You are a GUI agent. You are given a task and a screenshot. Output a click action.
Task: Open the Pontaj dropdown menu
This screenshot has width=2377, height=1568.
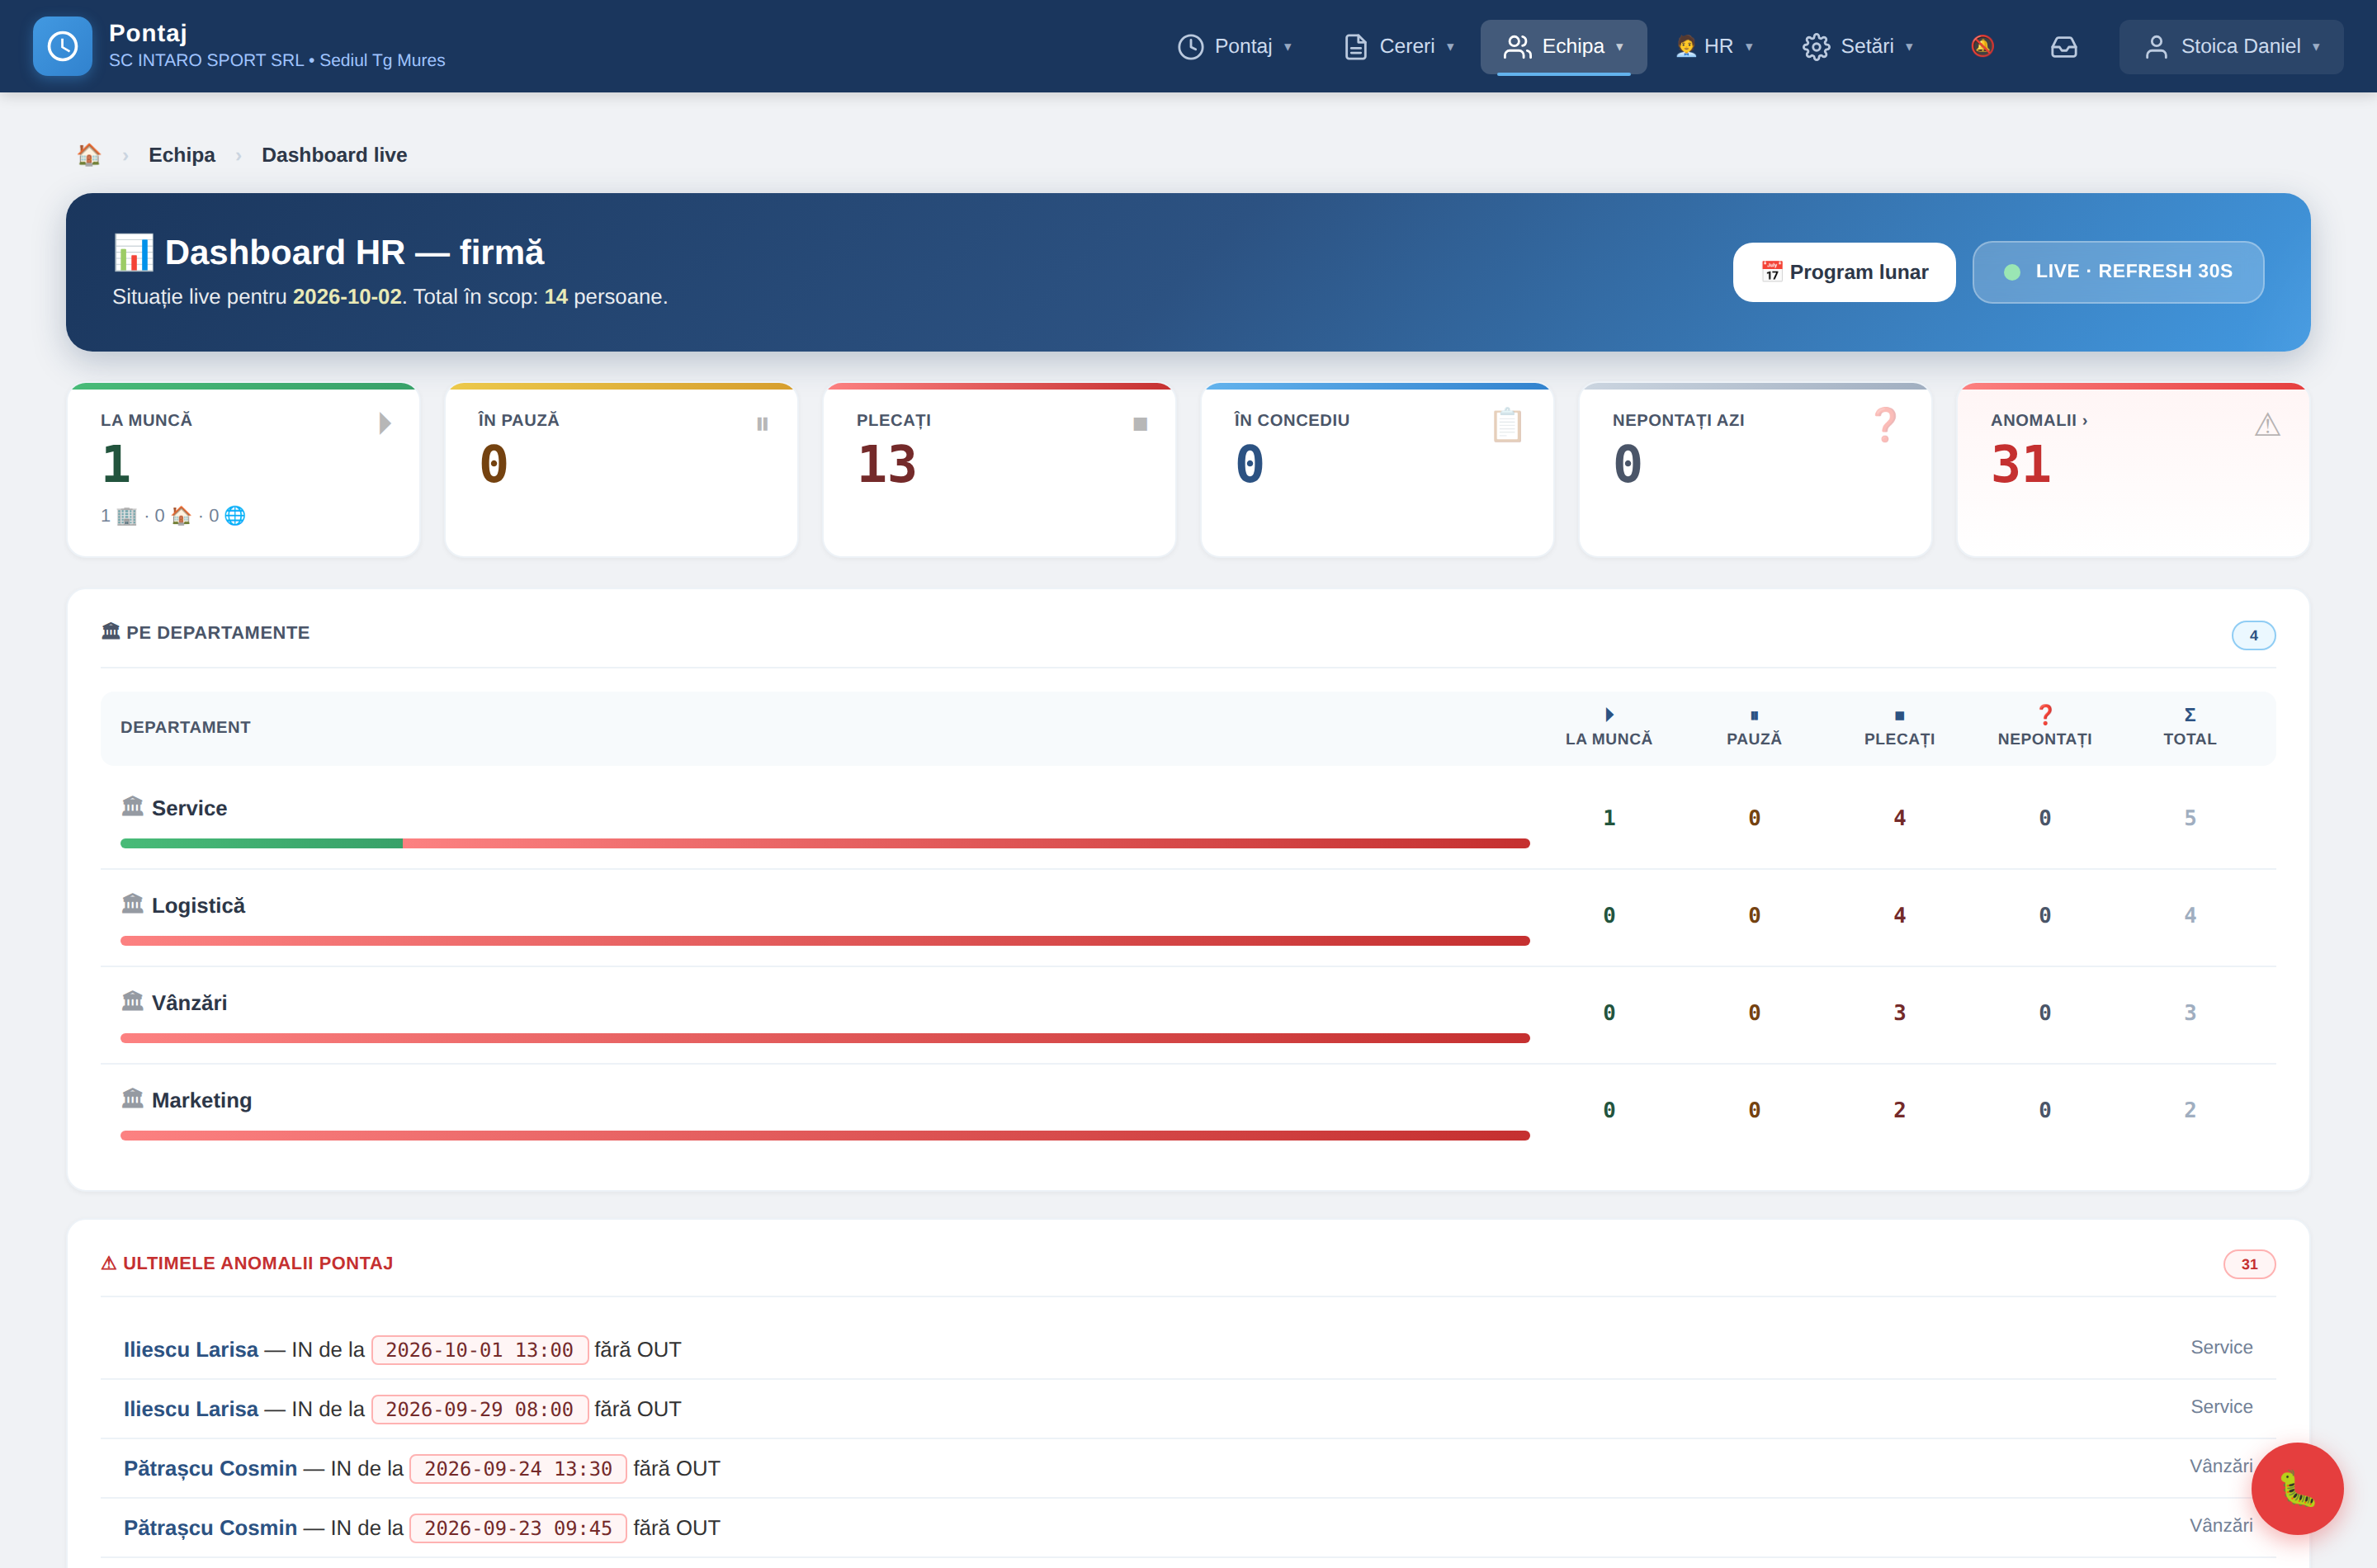coord(1235,47)
